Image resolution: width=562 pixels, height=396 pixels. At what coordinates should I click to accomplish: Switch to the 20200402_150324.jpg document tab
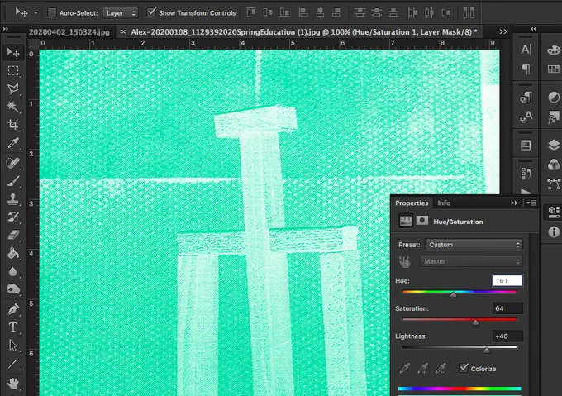pyautogui.click(x=69, y=32)
